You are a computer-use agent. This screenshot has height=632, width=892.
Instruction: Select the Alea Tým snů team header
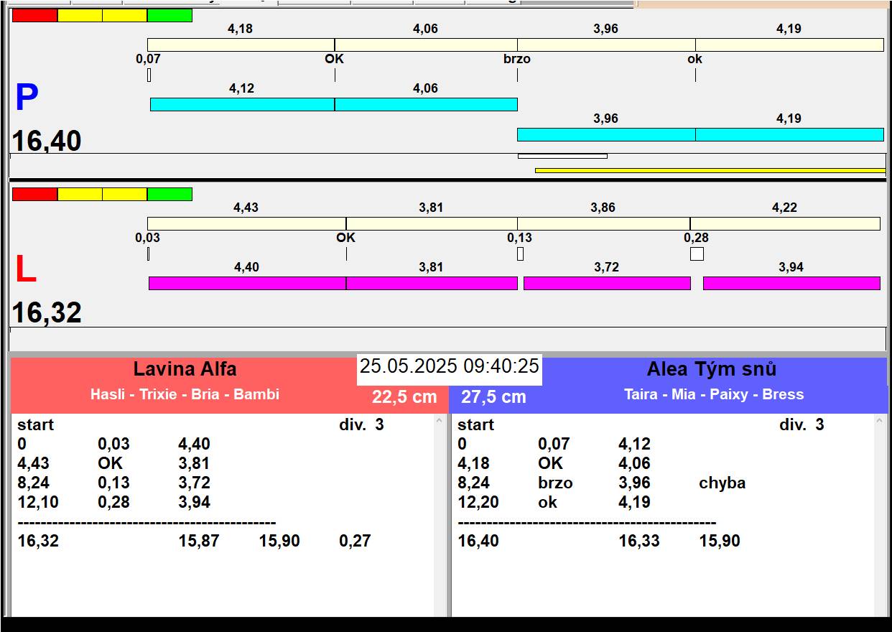click(711, 370)
